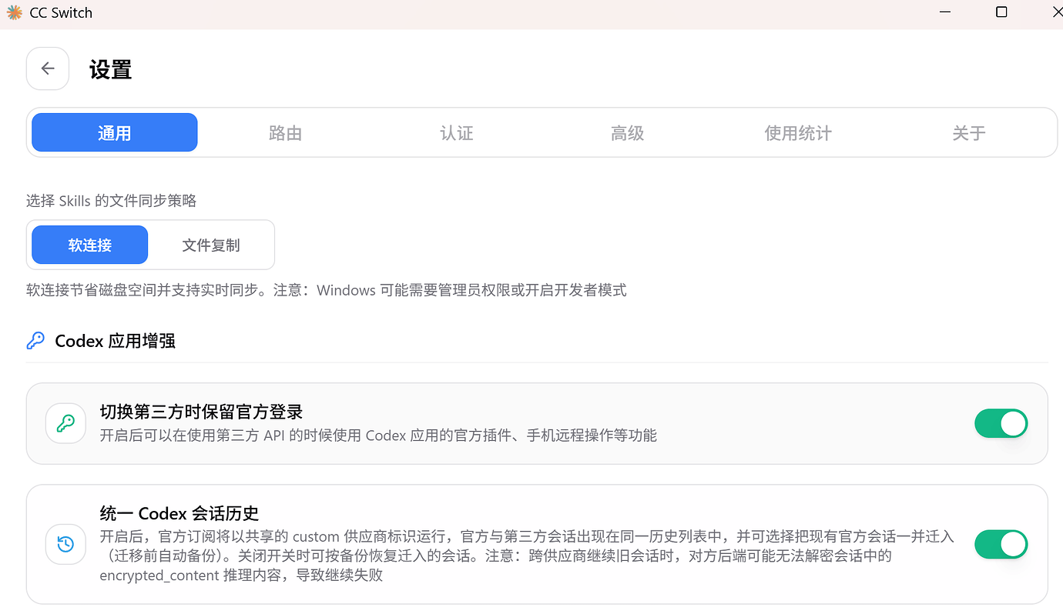Choose 文件复制 sync strategy option
This screenshot has width=1063, height=614.
pos(211,245)
